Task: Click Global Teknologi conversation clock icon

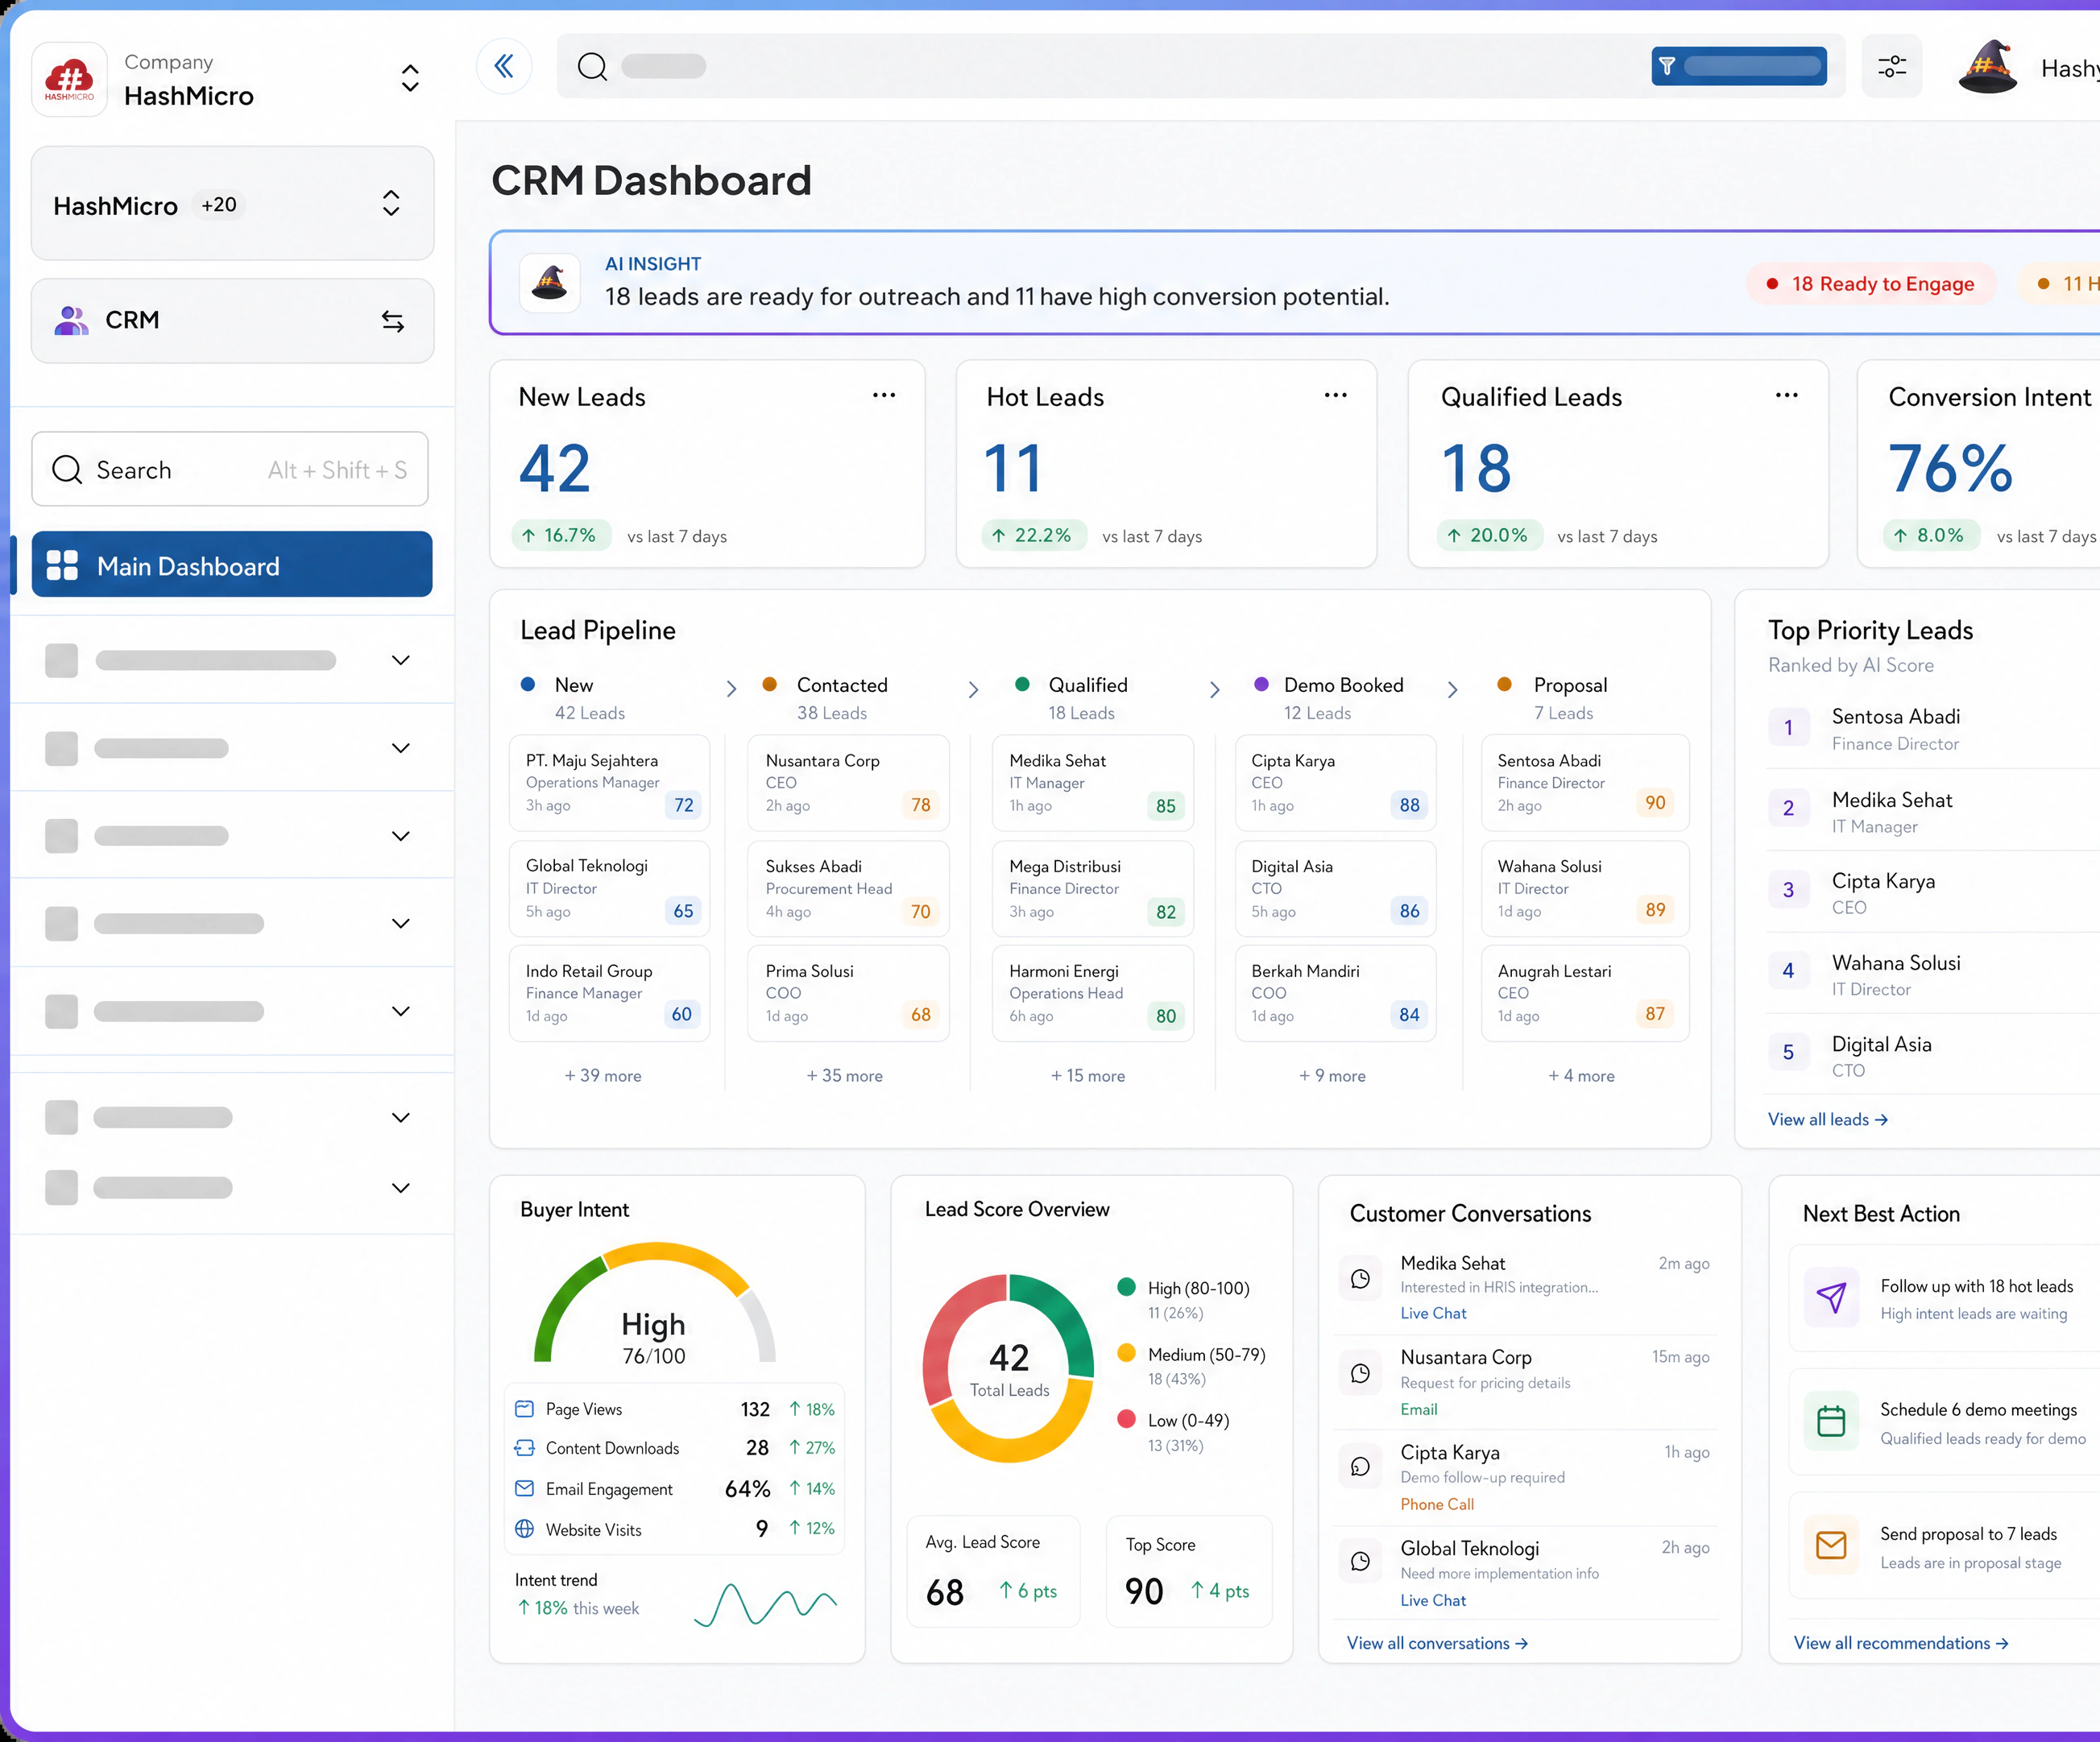Action: pyautogui.click(x=1360, y=1561)
